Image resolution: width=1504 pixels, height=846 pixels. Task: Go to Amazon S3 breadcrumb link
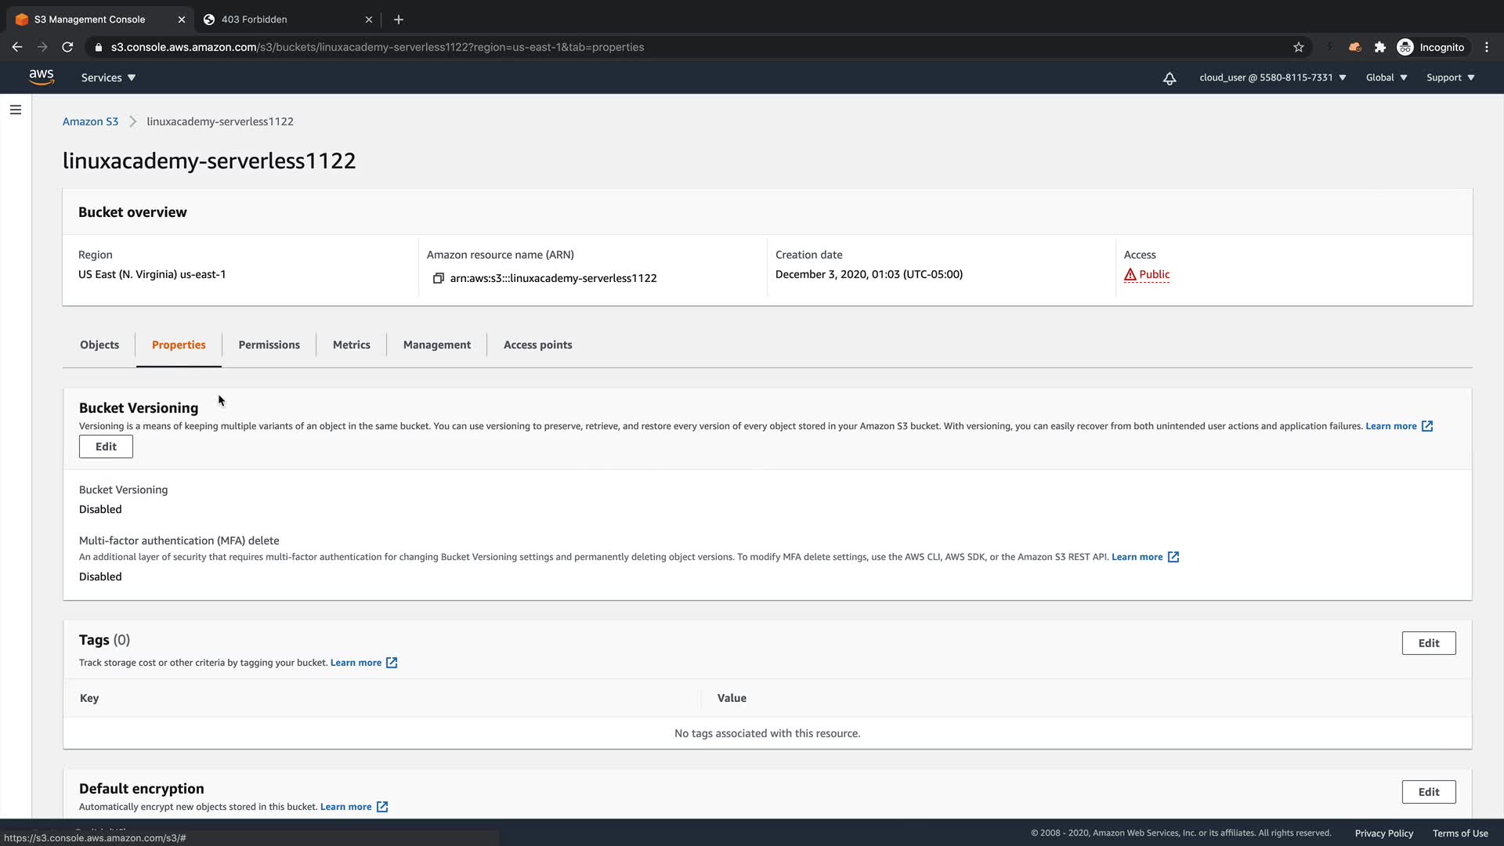90,121
